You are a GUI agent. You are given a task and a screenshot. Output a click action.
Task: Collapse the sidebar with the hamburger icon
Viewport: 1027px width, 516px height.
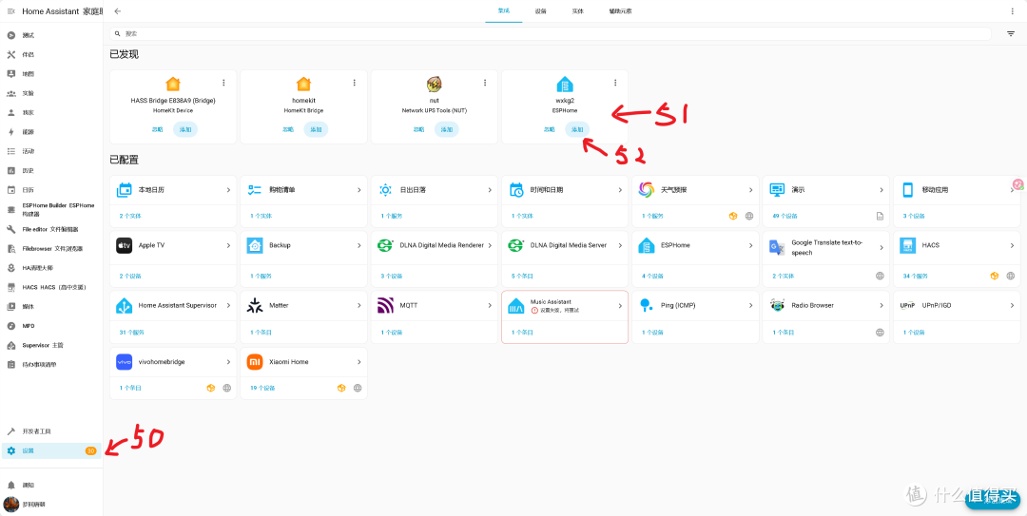click(x=10, y=11)
